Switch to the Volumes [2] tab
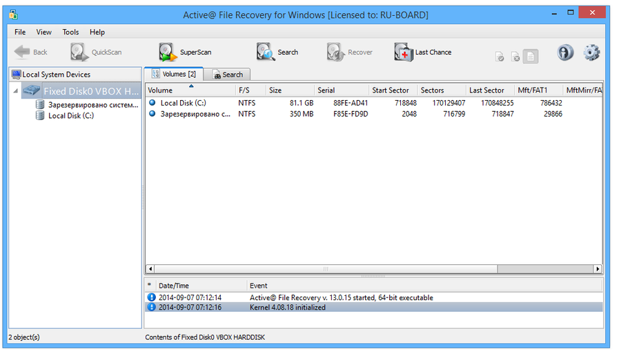Image resolution: width=621 pixels, height=356 pixels. click(x=174, y=74)
